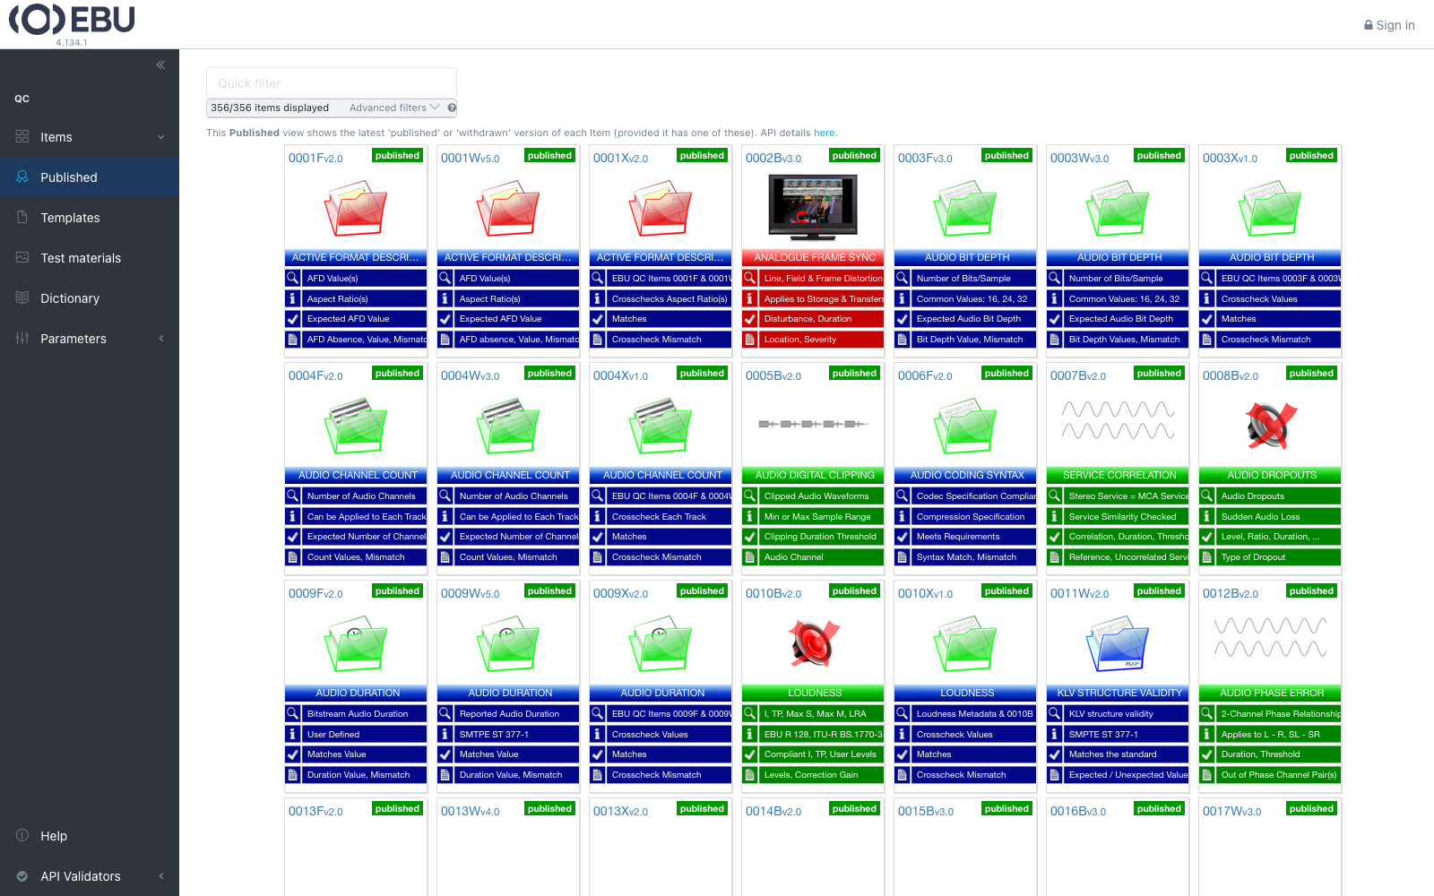This screenshot has height=896, width=1434.
Task: Click the magnifier icon next to Audio Dropouts
Action: [x=1206, y=495]
